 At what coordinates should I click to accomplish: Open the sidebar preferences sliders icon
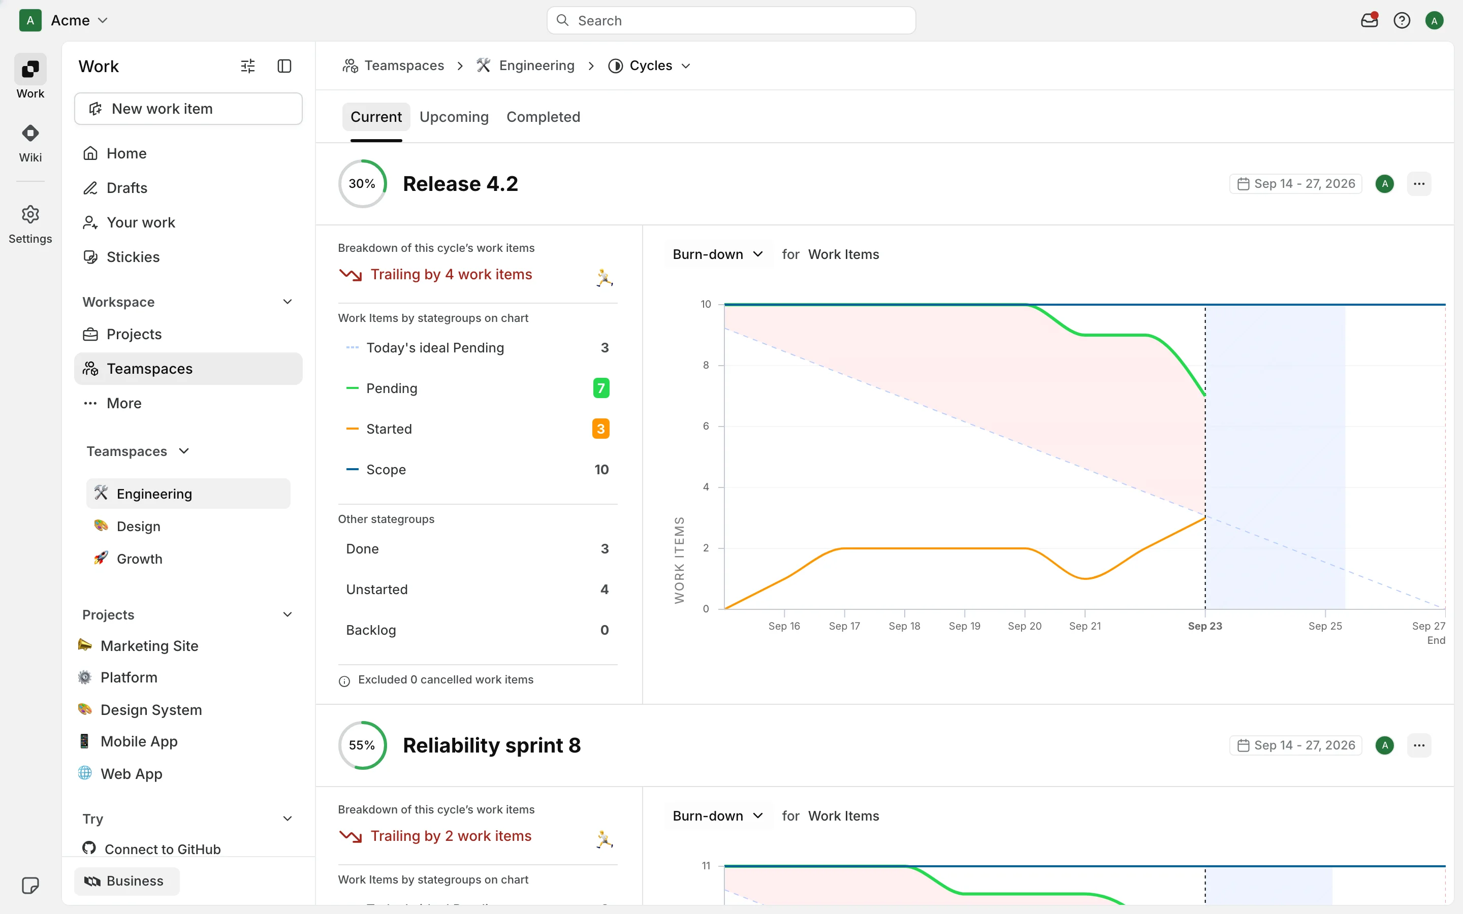pyautogui.click(x=248, y=66)
